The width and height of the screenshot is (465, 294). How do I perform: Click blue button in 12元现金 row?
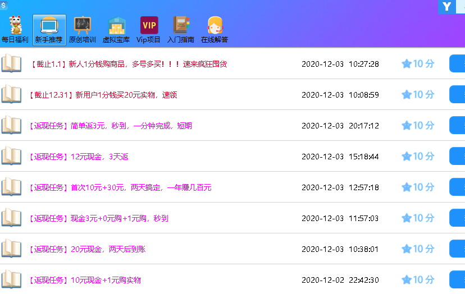457,156
